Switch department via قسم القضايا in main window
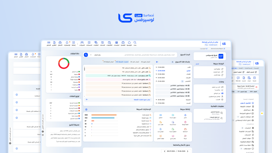The width and height of the screenshot is (272, 153). (211, 45)
